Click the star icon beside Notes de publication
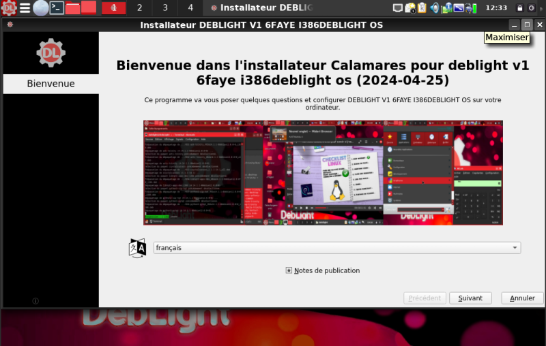This screenshot has width=546, height=346. click(x=289, y=270)
